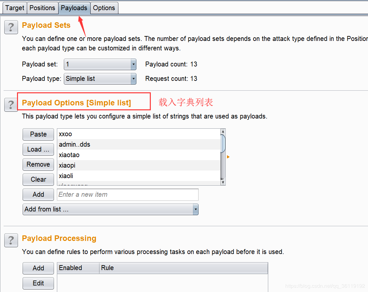Viewport: 368px width, 292px height.
Task: Open help for Payload Options section
Action: tap(11, 105)
